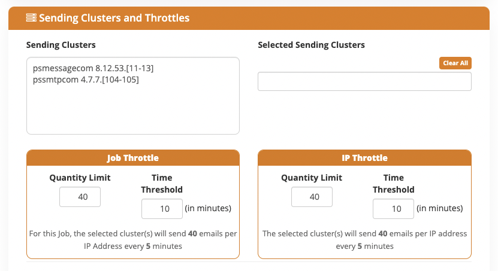Click Job Throttle Quantity Limit label
This screenshot has height=271, width=498.
80,178
